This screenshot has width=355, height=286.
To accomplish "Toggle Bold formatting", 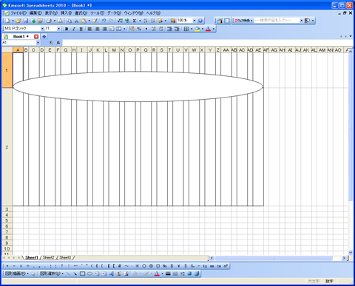I will coord(67,29).
